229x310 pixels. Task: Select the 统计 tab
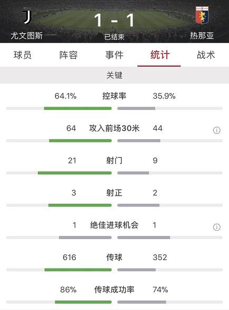click(x=160, y=55)
